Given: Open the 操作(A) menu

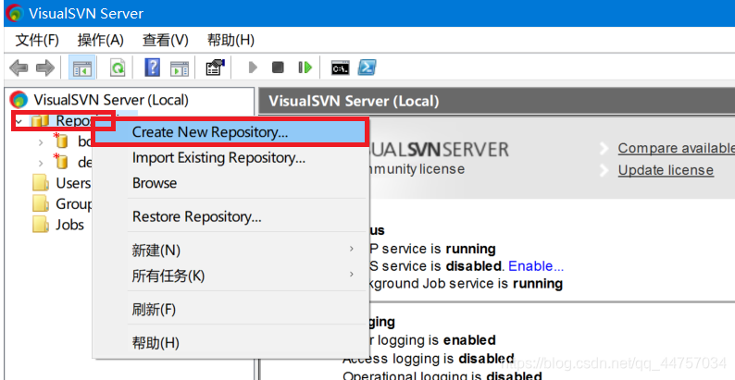Looking at the screenshot, I should pos(100,41).
